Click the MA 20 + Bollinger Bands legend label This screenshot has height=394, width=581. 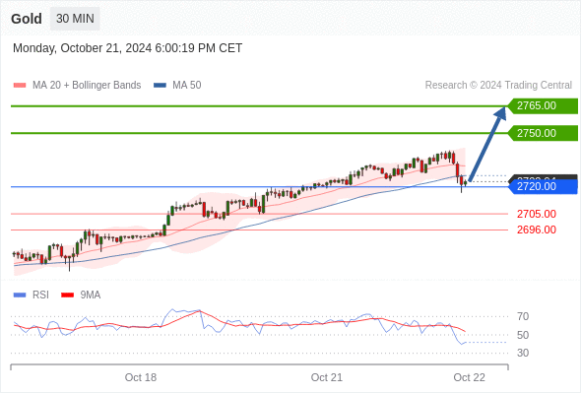pos(87,86)
